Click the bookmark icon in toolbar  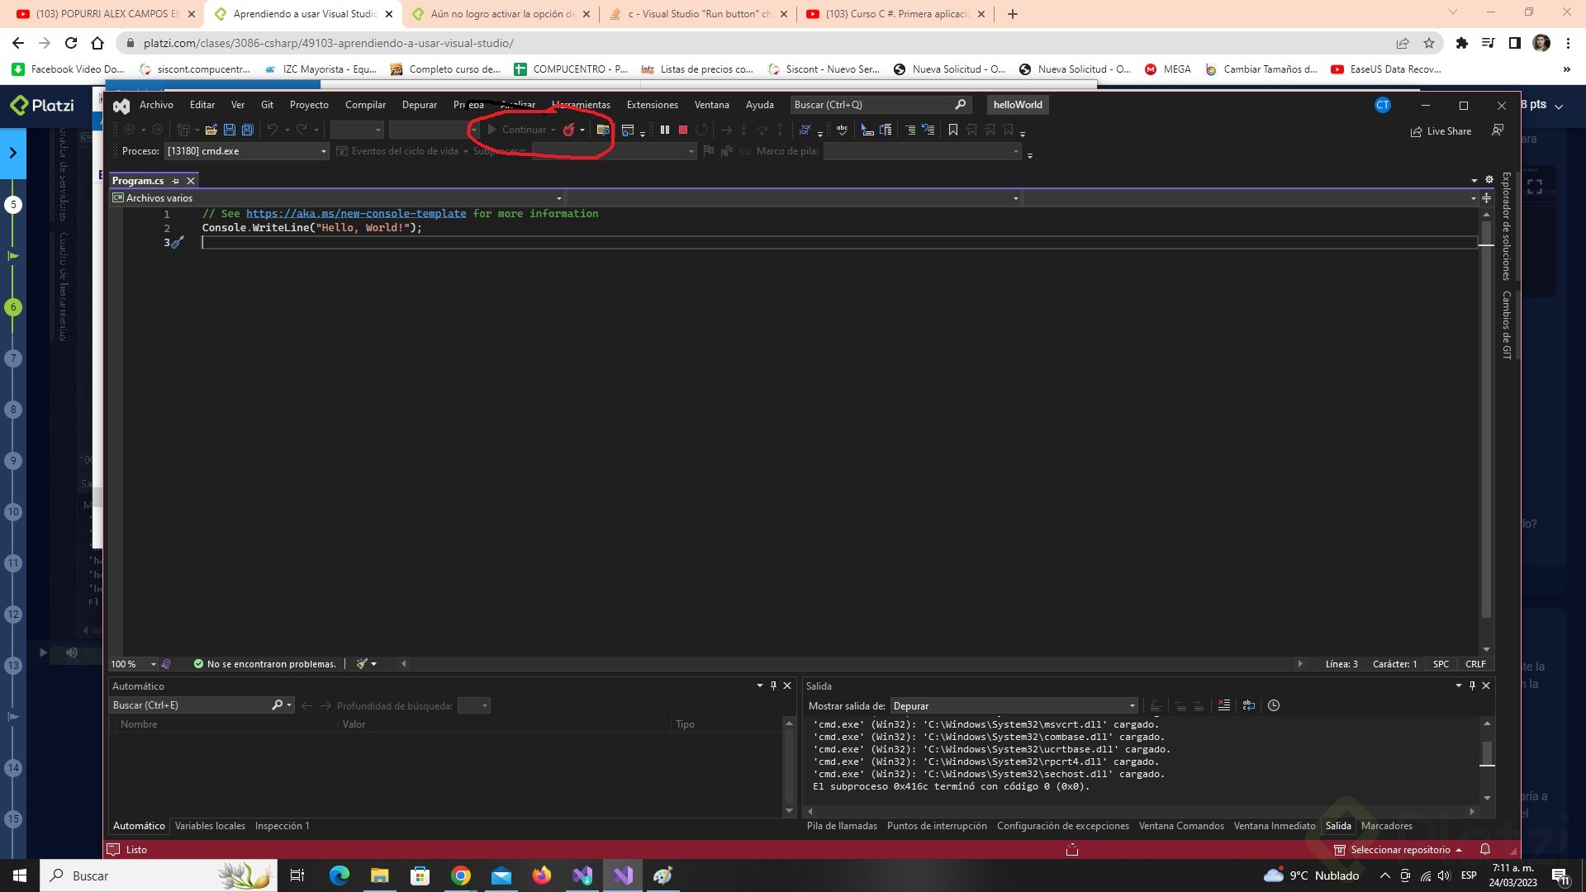pyautogui.click(x=953, y=130)
